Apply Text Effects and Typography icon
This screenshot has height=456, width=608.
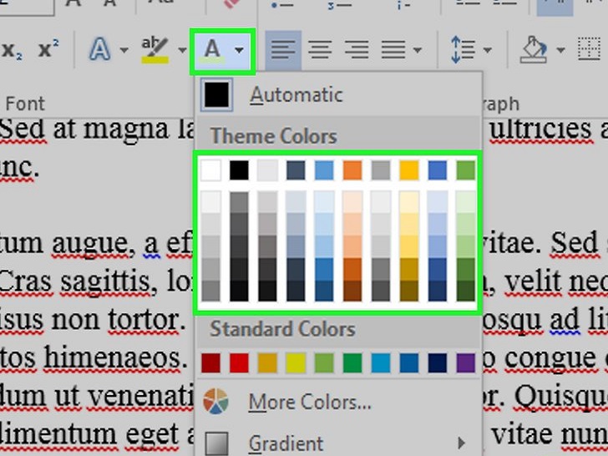[x=100, y=51]
